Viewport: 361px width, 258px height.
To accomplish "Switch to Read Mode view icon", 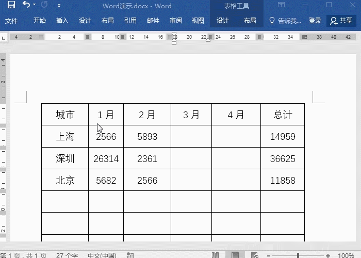I will point(215,255).
